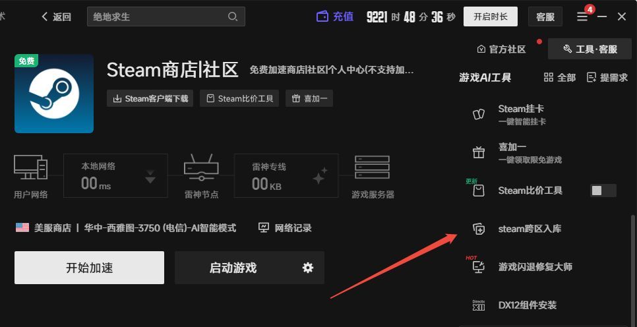This screenshot has width=637, height=327.
Task: Click the tools panel vertical scrollbar
Action: pyautogui.click(x=634, y=270)
